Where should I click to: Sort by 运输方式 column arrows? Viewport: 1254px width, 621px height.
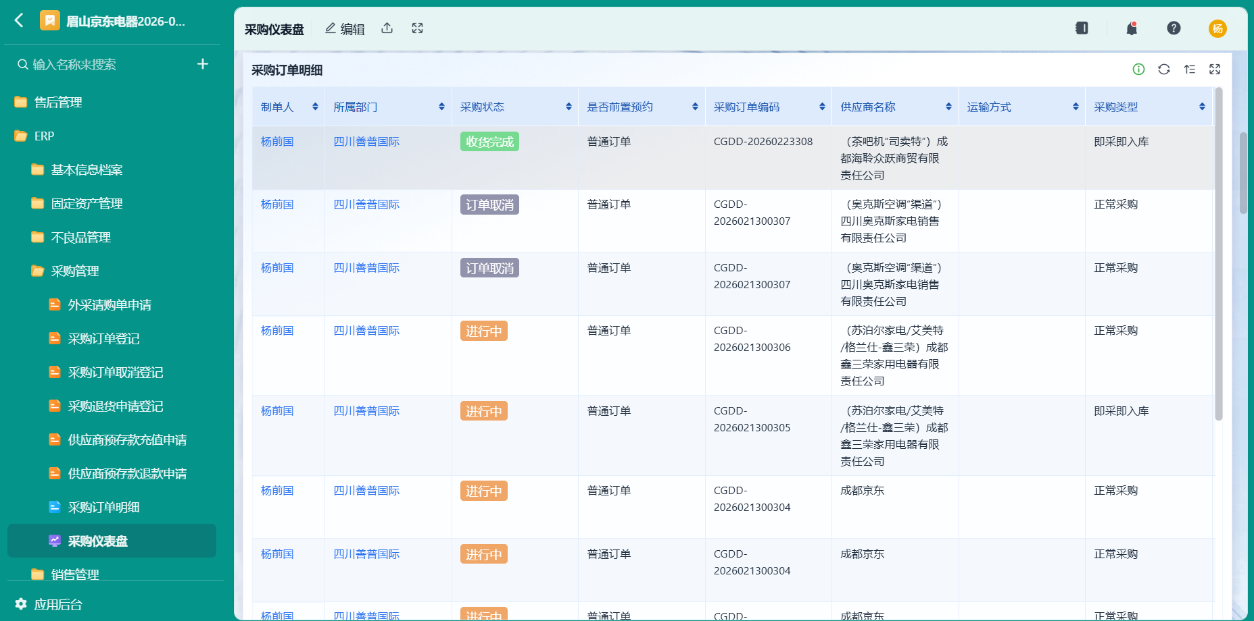tap(1076, 107)
